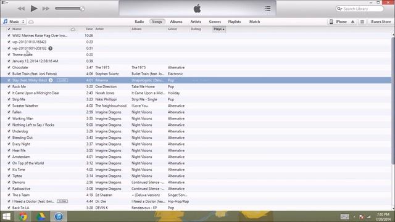This screenshot has height=222, width=395.
Task: Click the search magnifier icon
Action: (x=339, y=9)
